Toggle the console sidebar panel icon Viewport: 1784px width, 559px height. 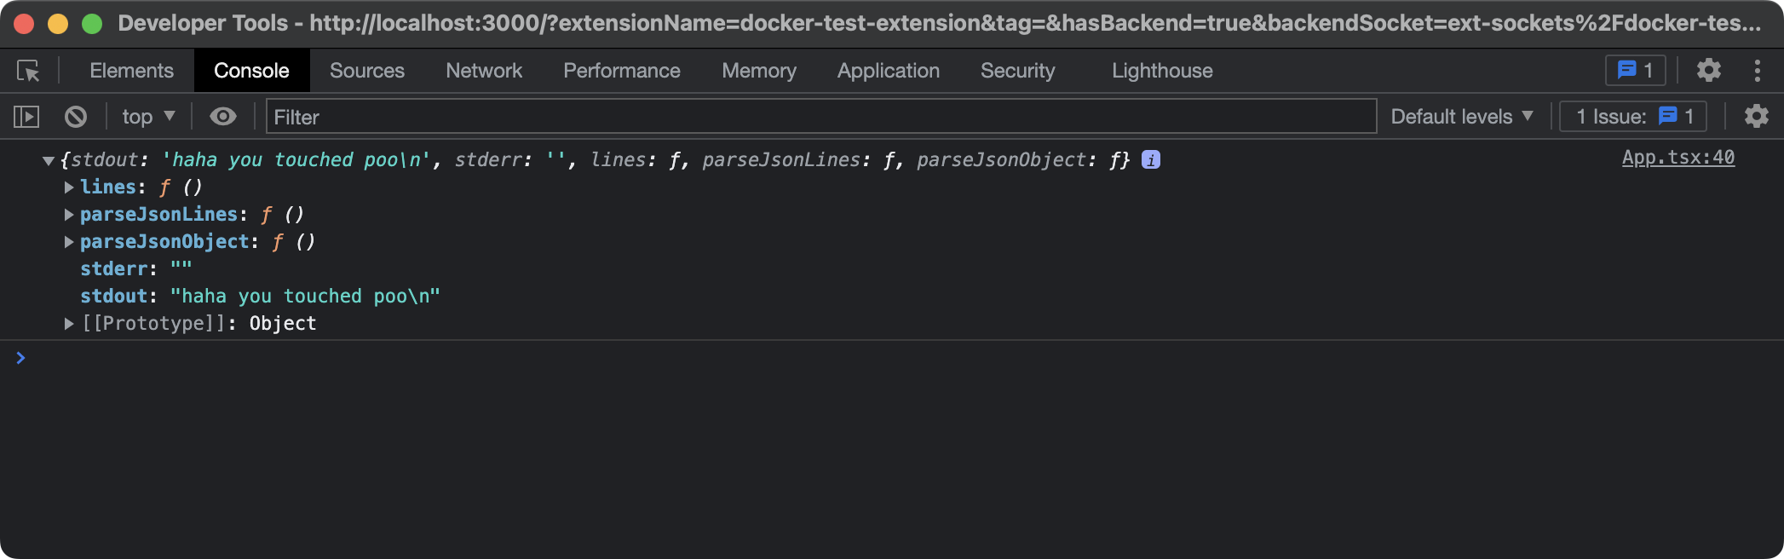[26, 117]
